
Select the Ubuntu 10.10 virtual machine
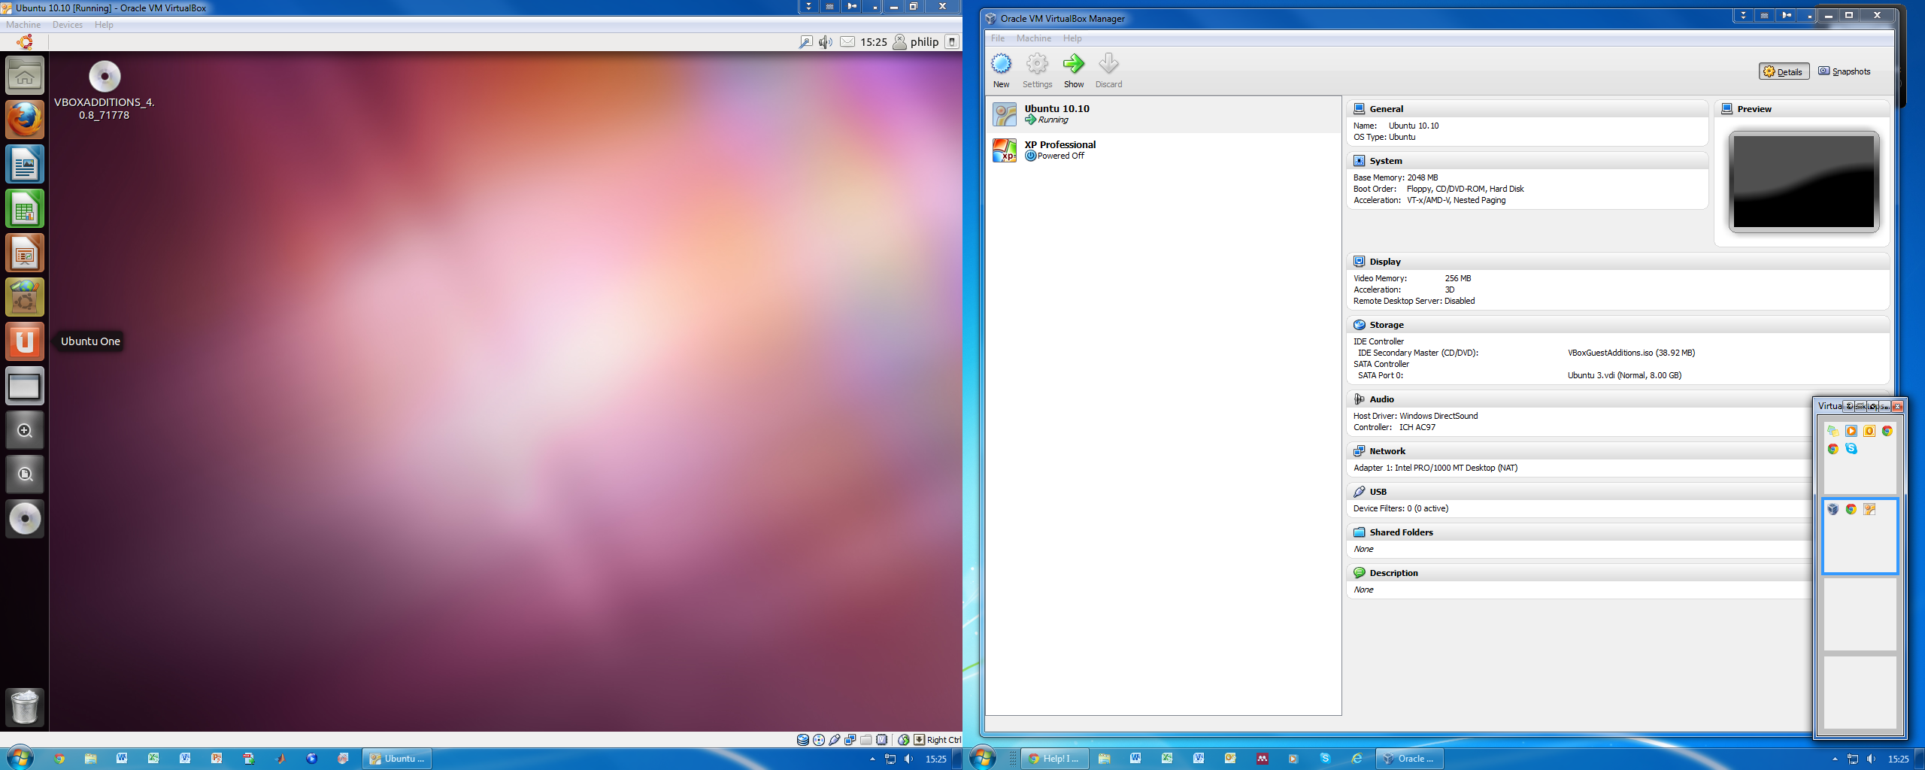[1163, 114]
